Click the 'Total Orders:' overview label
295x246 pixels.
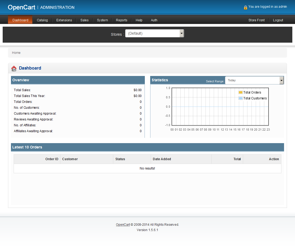pyautogui.click(x=23, y=102)
